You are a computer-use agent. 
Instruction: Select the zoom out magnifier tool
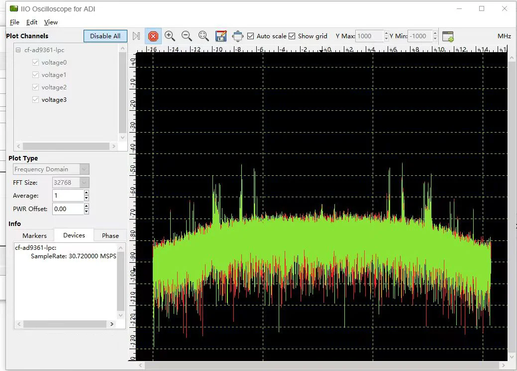187,36
